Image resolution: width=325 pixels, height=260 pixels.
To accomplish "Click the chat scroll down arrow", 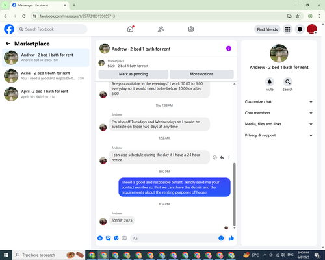I will [234, 228].
